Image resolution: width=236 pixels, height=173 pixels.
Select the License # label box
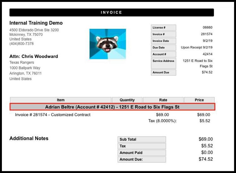coord(163,28)
